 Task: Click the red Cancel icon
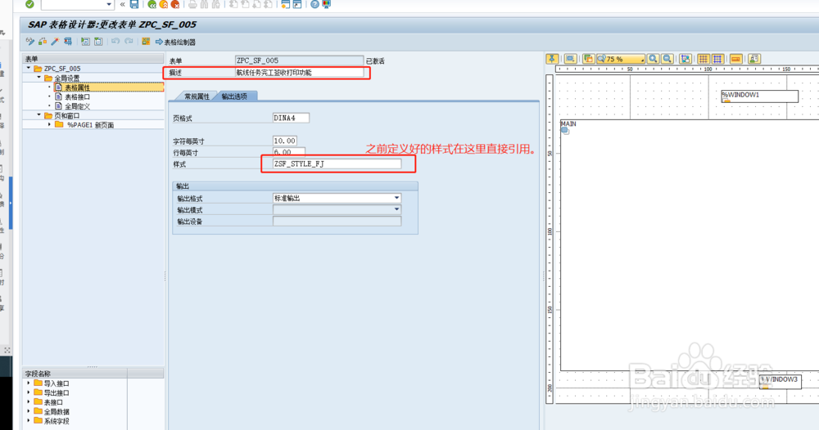coord(175,4)
